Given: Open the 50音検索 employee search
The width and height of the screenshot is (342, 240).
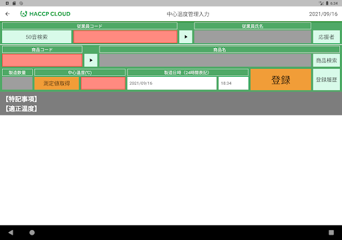Looking at the screenshot, I should [37, 37].
